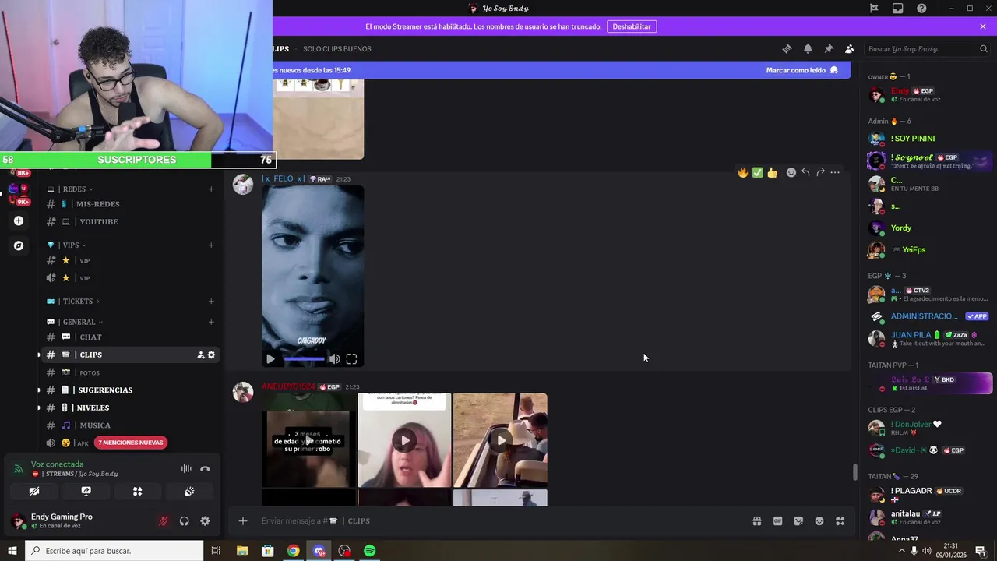Open the FOTOS channel
The height and width of the screenshot is (561, 997).
129,372
